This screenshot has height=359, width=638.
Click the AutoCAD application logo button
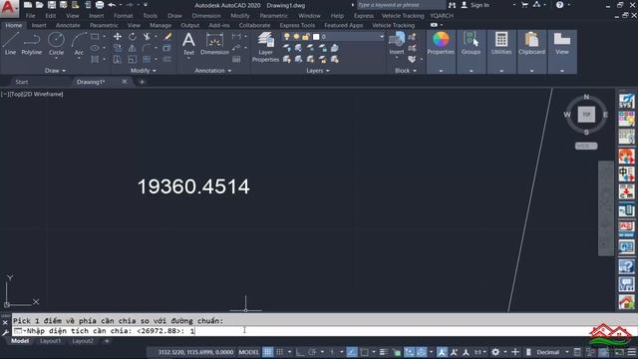[9, 8]
